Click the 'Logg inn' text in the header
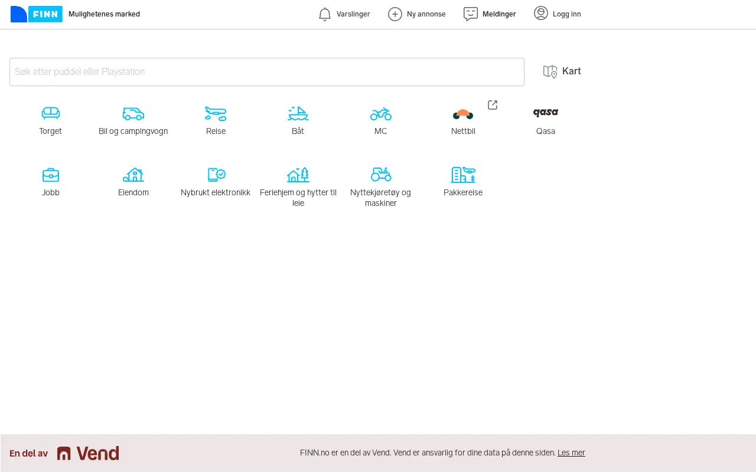This screenshot has width=756, height=472. tap(567, 14)
